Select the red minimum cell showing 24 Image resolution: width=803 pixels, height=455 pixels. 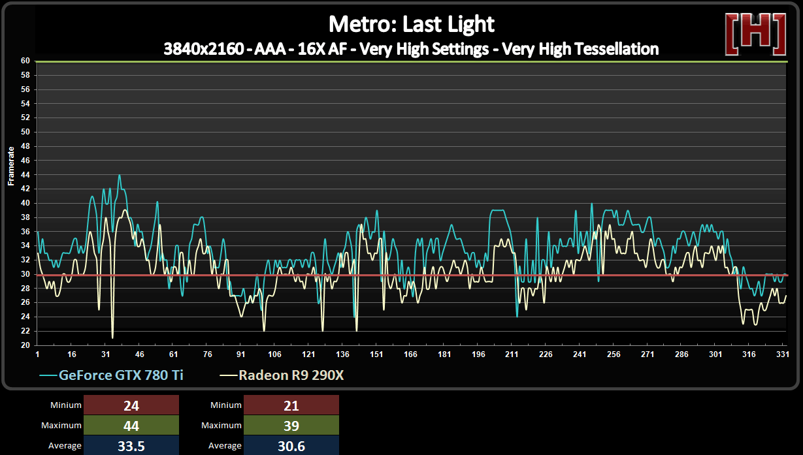(x=131, y=405)
